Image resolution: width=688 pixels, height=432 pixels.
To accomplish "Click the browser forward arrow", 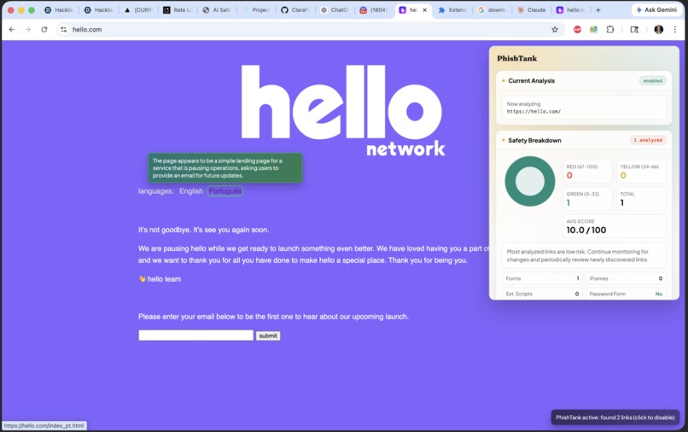I will point(28,29).
